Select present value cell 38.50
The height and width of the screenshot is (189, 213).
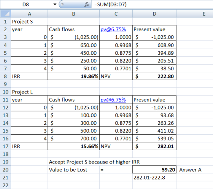[154, 68]
